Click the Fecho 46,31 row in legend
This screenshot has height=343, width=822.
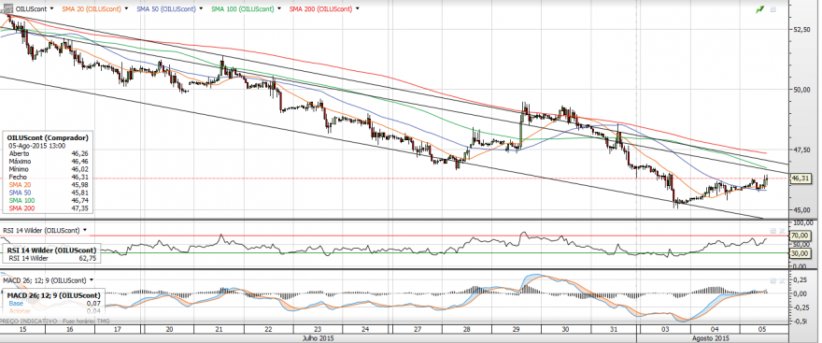pyautogui.click(x=48, y=178)
